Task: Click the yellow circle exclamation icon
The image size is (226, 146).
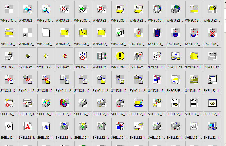Action: coord(120,56)
